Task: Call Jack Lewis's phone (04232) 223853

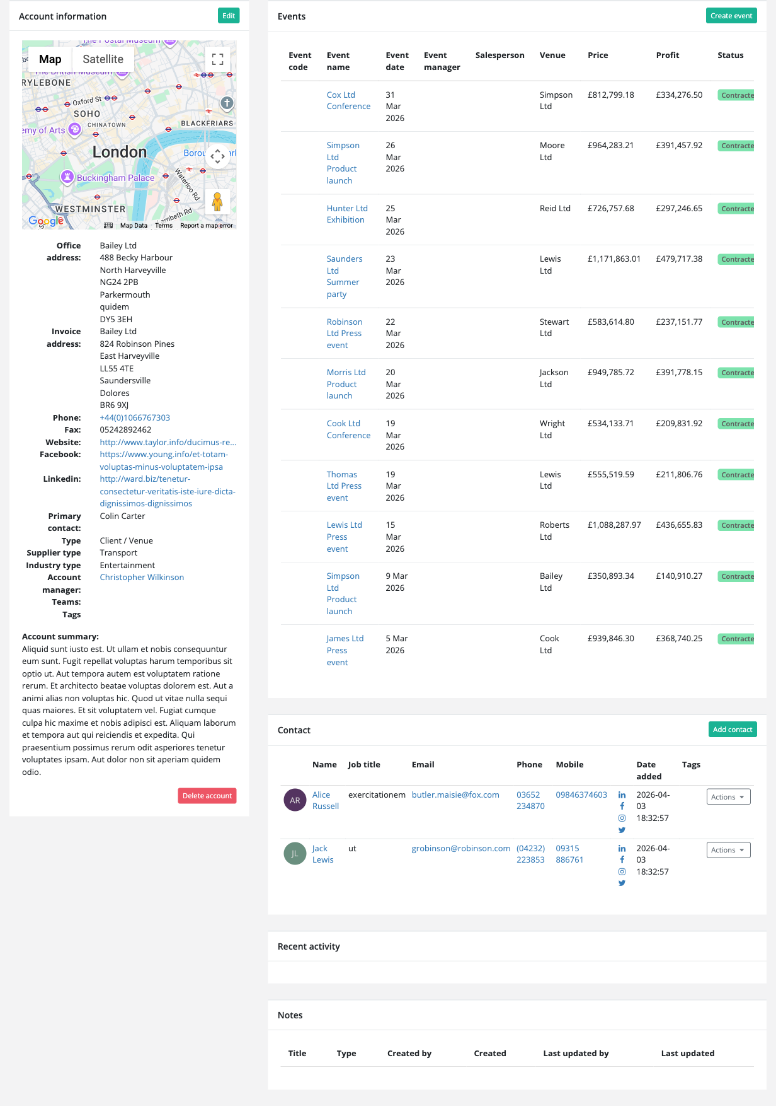Action: [530, 854]
